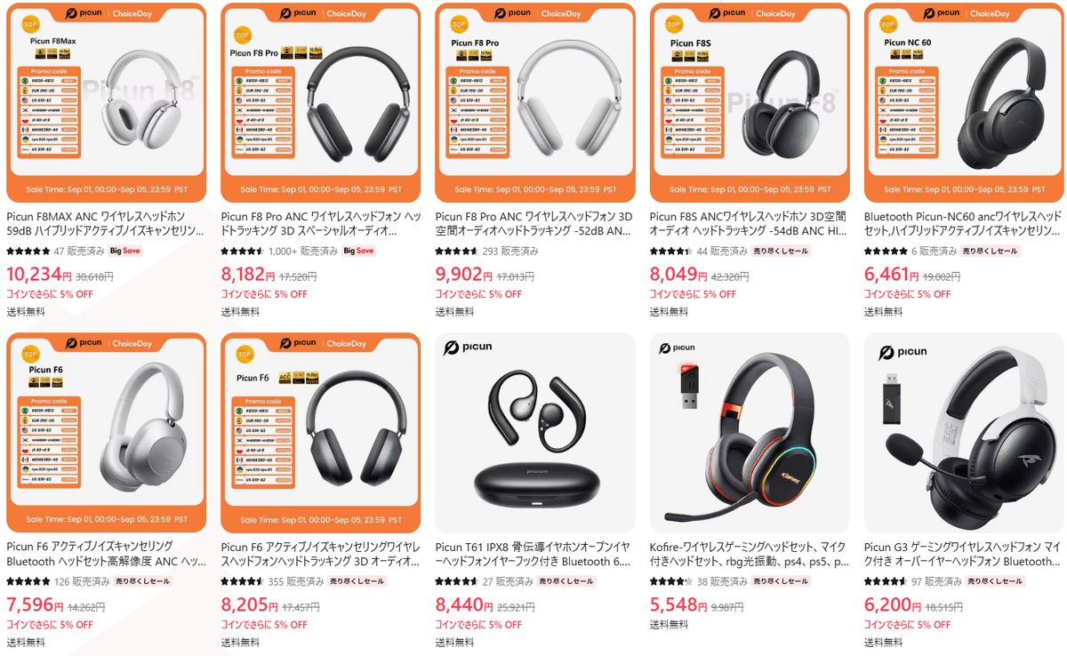The height and width of the screenshot is (656, 1067).
Task: Click the star rating of Picun T61
Action: coord(456,582)
